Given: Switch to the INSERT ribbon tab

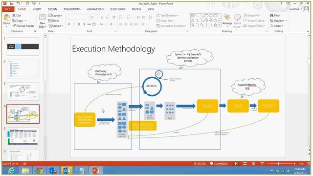Looking at the screenshot, I should 37,9.
